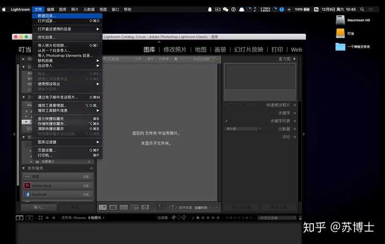Viewport: 385px width, 244px height.
Task: Open filmstrip filter preset dropdown
Action: 277,218
